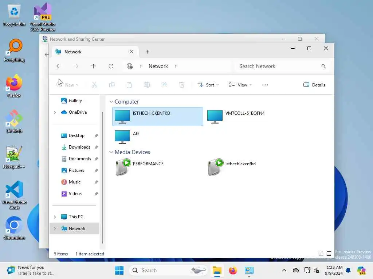
Task: Open Notepad++ desktop shortcut
Action: pyautogui.click(x=14, y=157)
